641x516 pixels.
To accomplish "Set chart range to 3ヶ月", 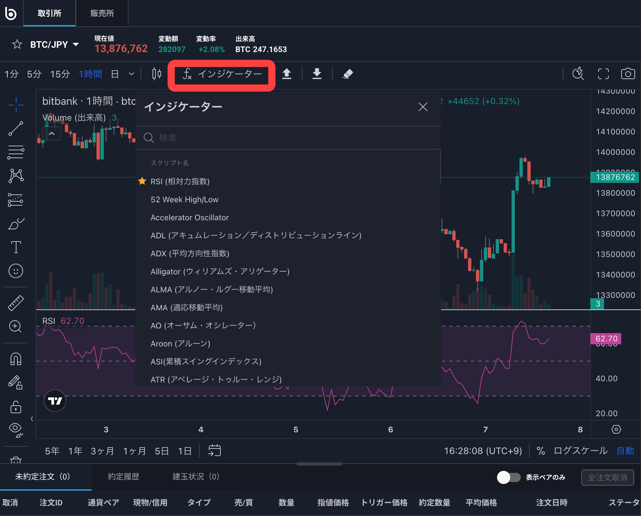I will point(102,451).
